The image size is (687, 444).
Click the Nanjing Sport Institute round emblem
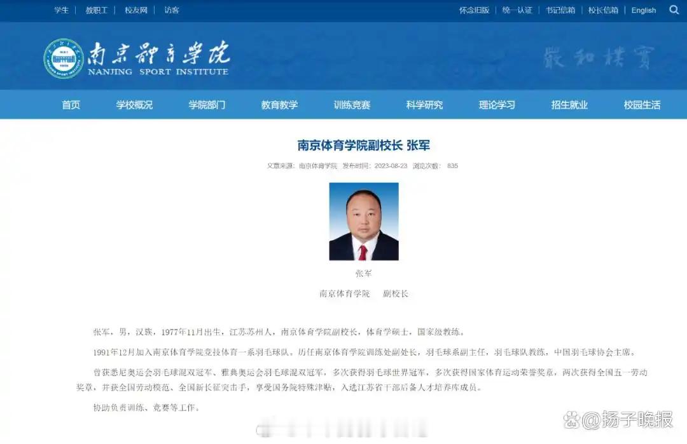[x=64, y=58]
